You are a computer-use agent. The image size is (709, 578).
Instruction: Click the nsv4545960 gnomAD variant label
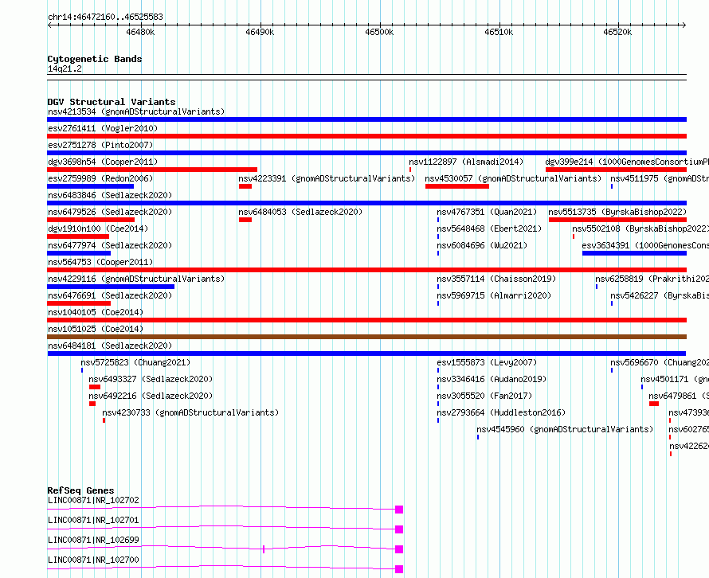pyautogui.click(x=565, y=429)
